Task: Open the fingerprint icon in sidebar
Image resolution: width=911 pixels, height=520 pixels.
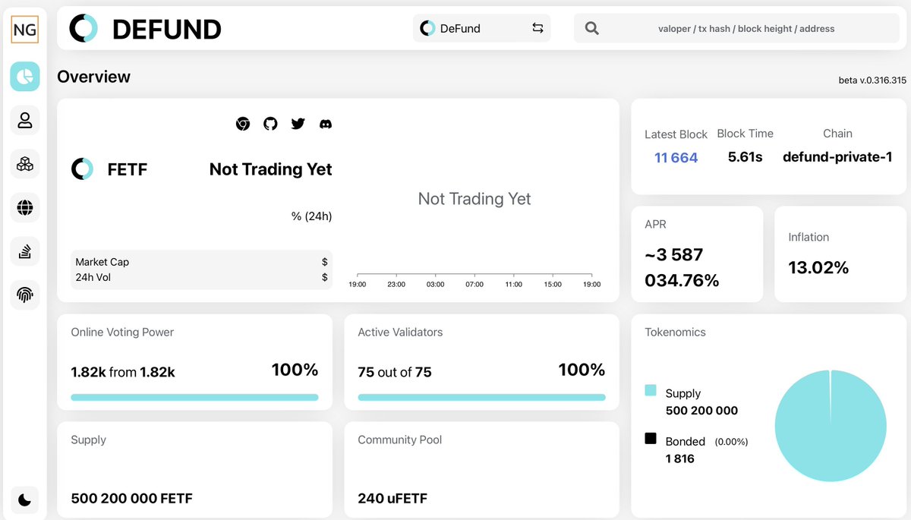Action: click(x=25, y=295)
